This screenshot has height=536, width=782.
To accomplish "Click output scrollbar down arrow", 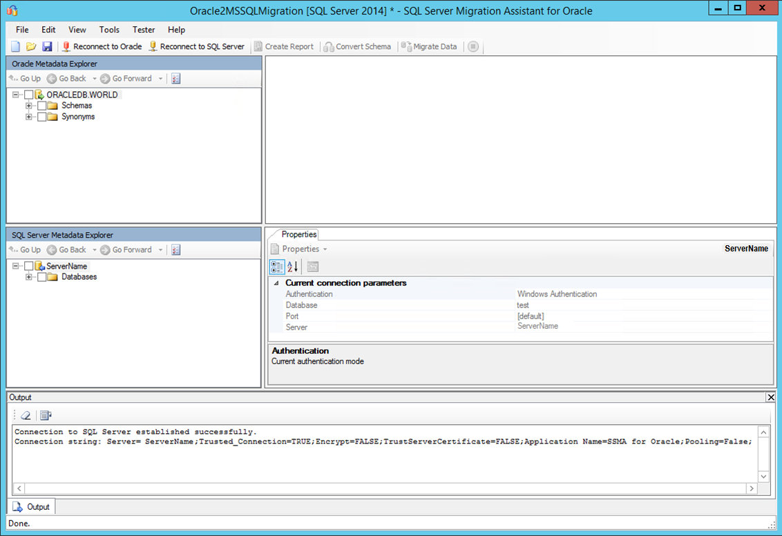I will click(763, 477).
